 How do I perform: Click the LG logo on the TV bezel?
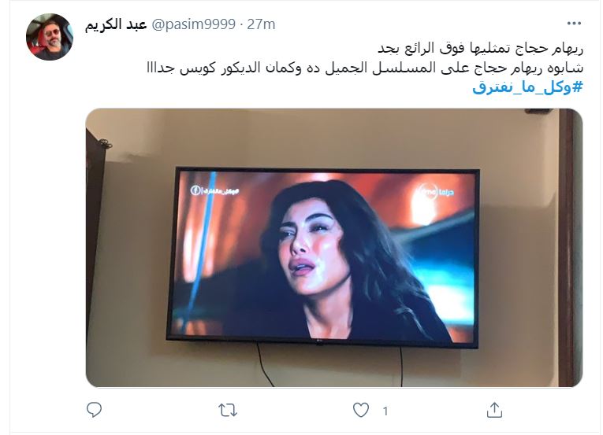tap(319, 342)
